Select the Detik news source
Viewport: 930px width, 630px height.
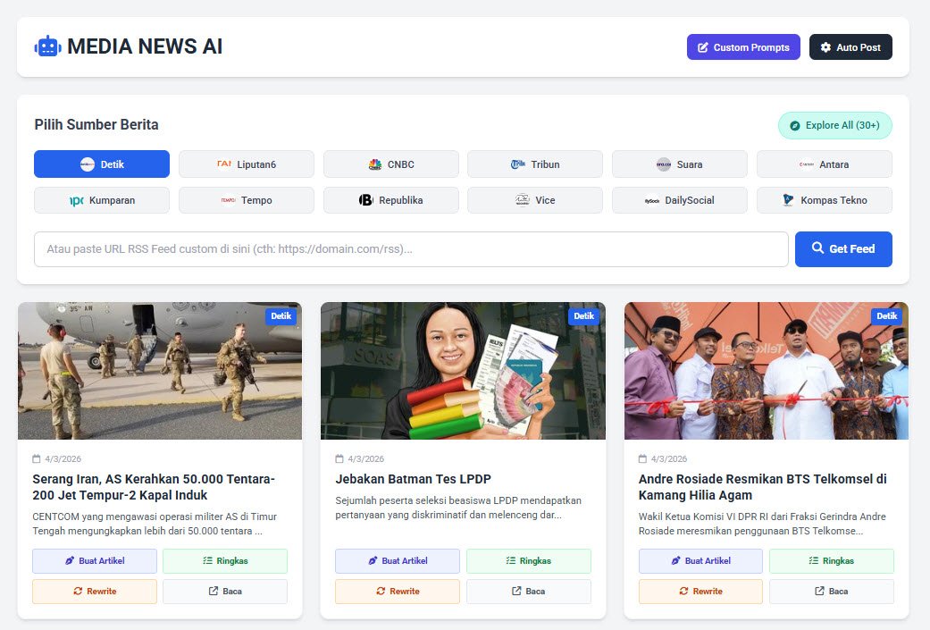[102, 164]
